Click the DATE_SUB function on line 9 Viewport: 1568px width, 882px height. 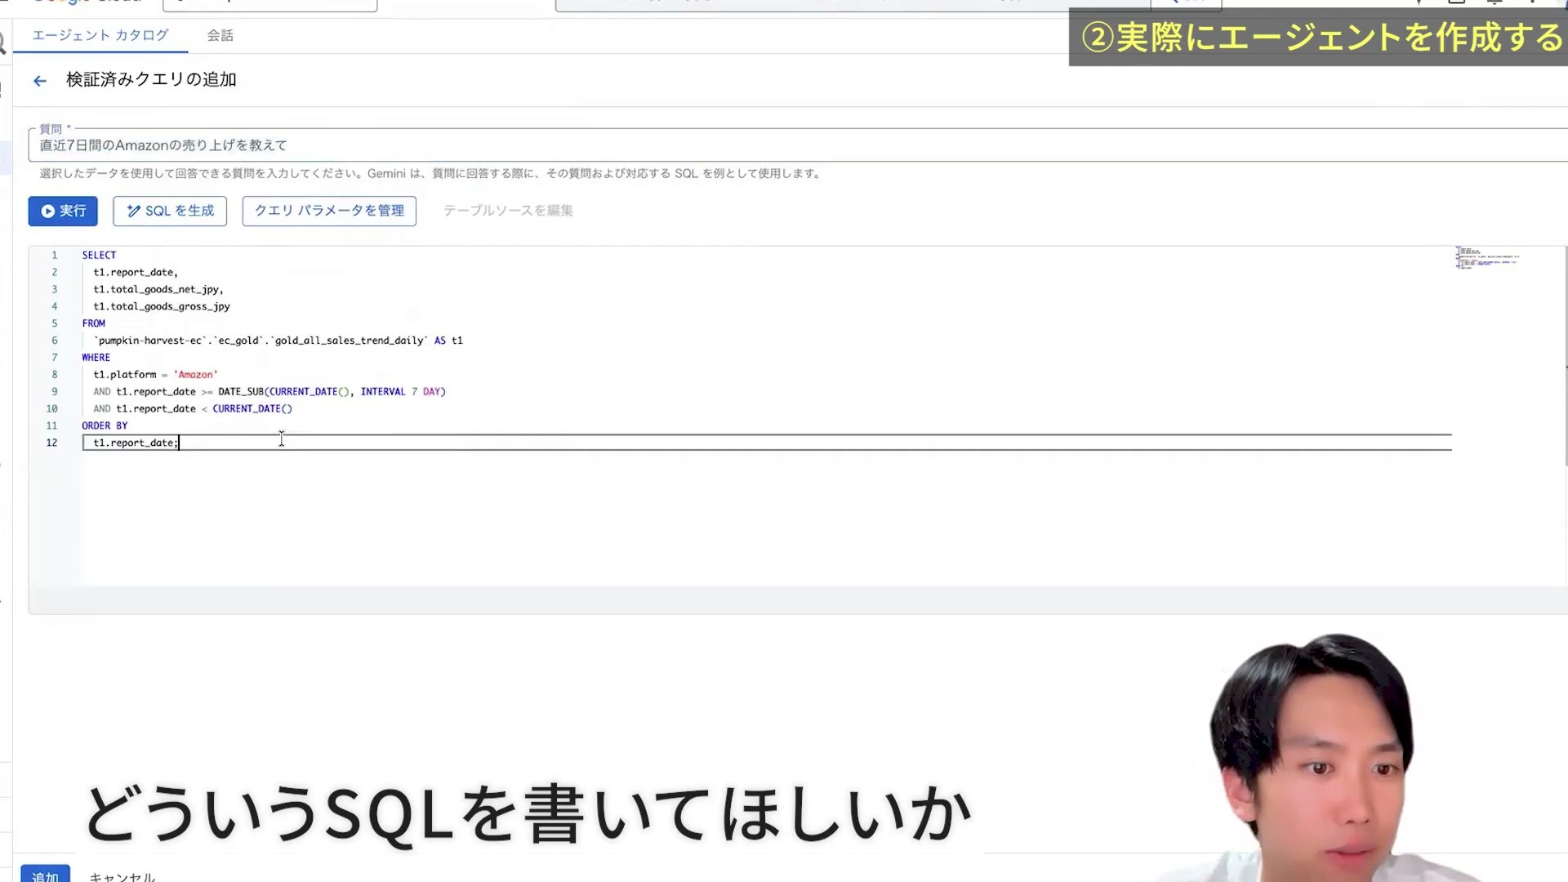[241, 392]
